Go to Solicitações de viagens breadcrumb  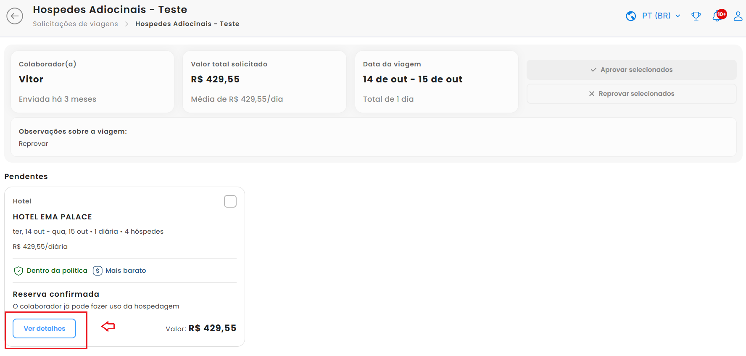(75, 24)
